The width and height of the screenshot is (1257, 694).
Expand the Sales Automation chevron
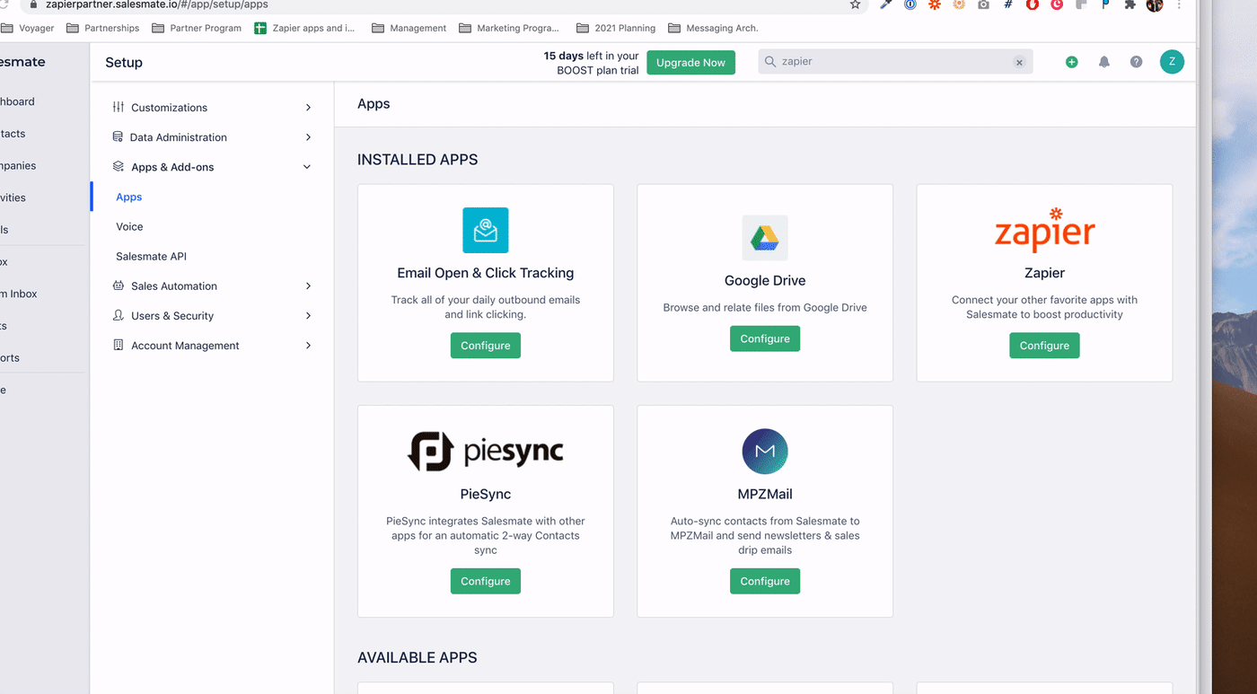click(308, 286)
